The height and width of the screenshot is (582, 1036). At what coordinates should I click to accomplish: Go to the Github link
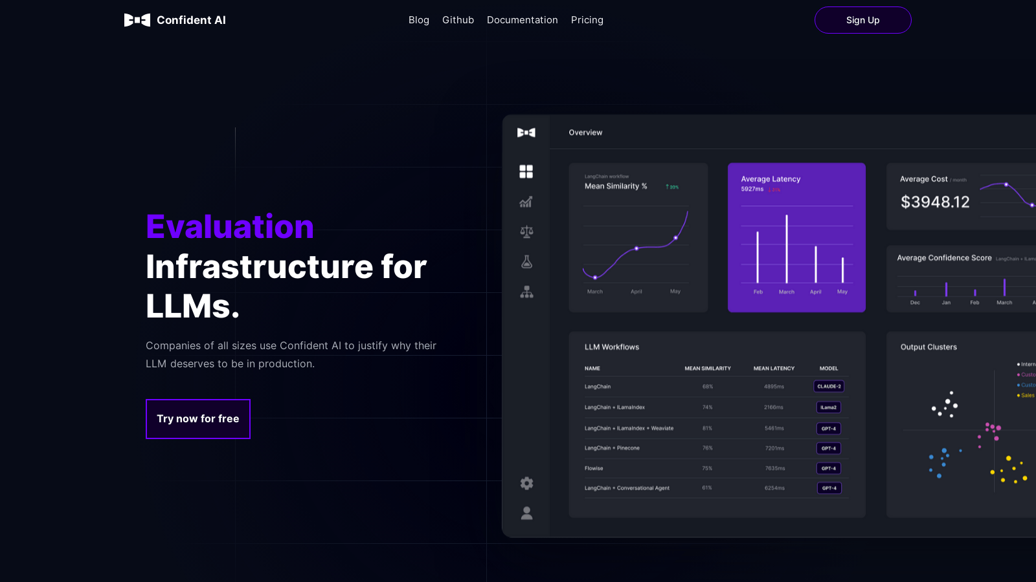[x=458, y=20]
